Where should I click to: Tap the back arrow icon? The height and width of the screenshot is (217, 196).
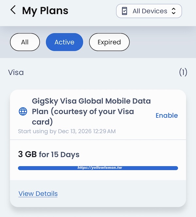point(13,10)
